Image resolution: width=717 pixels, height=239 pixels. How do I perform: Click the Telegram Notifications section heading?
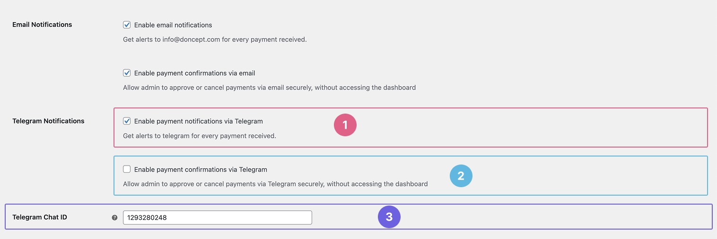[48, 121]
